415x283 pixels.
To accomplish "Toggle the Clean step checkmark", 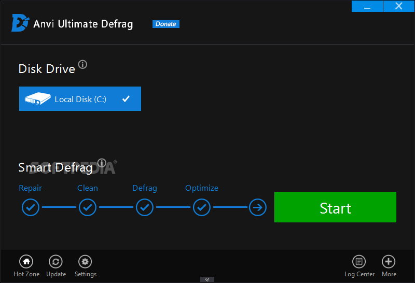I will (x=88, y=207).
